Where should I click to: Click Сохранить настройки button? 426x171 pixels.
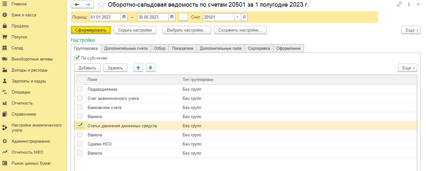tap(240, 30)
